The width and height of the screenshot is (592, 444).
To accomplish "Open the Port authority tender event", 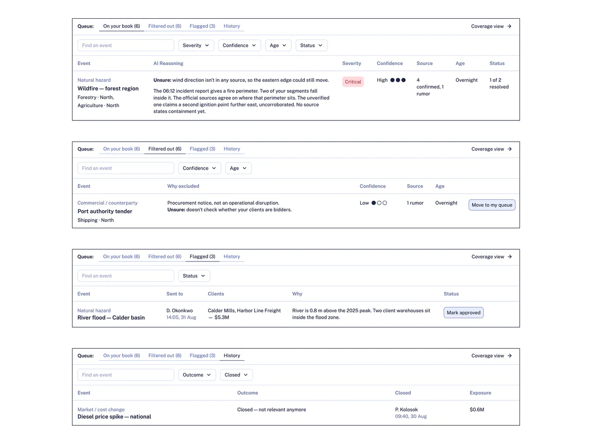I will coord(105,212).
